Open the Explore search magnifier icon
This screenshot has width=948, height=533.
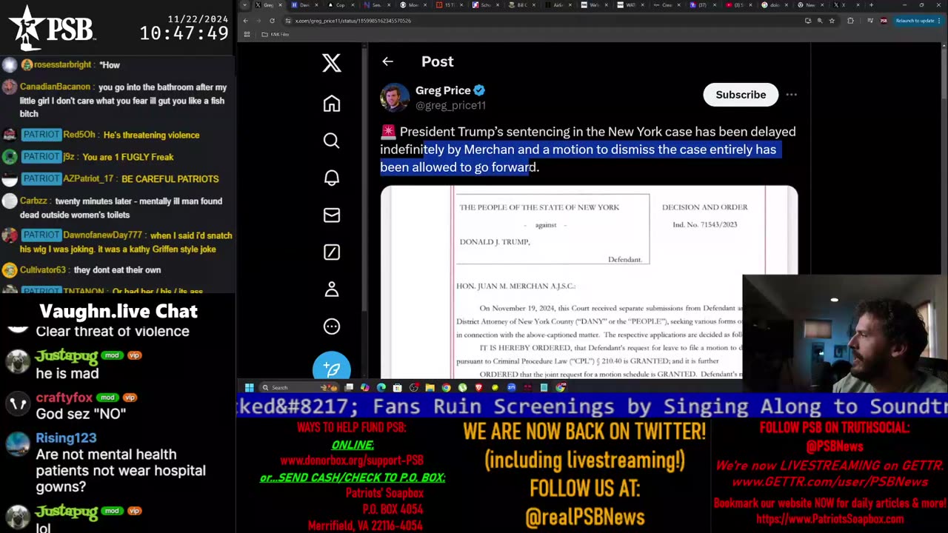tap(331, 141)
